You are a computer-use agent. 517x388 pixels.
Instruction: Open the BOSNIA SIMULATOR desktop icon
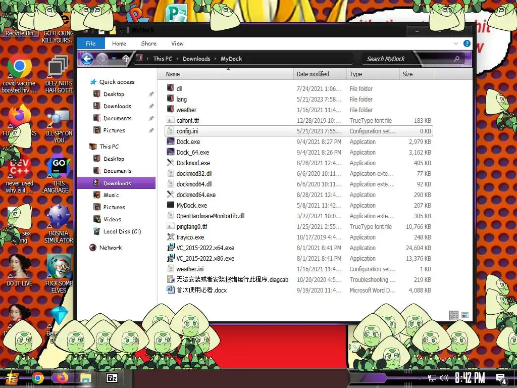tap(59, 224)
